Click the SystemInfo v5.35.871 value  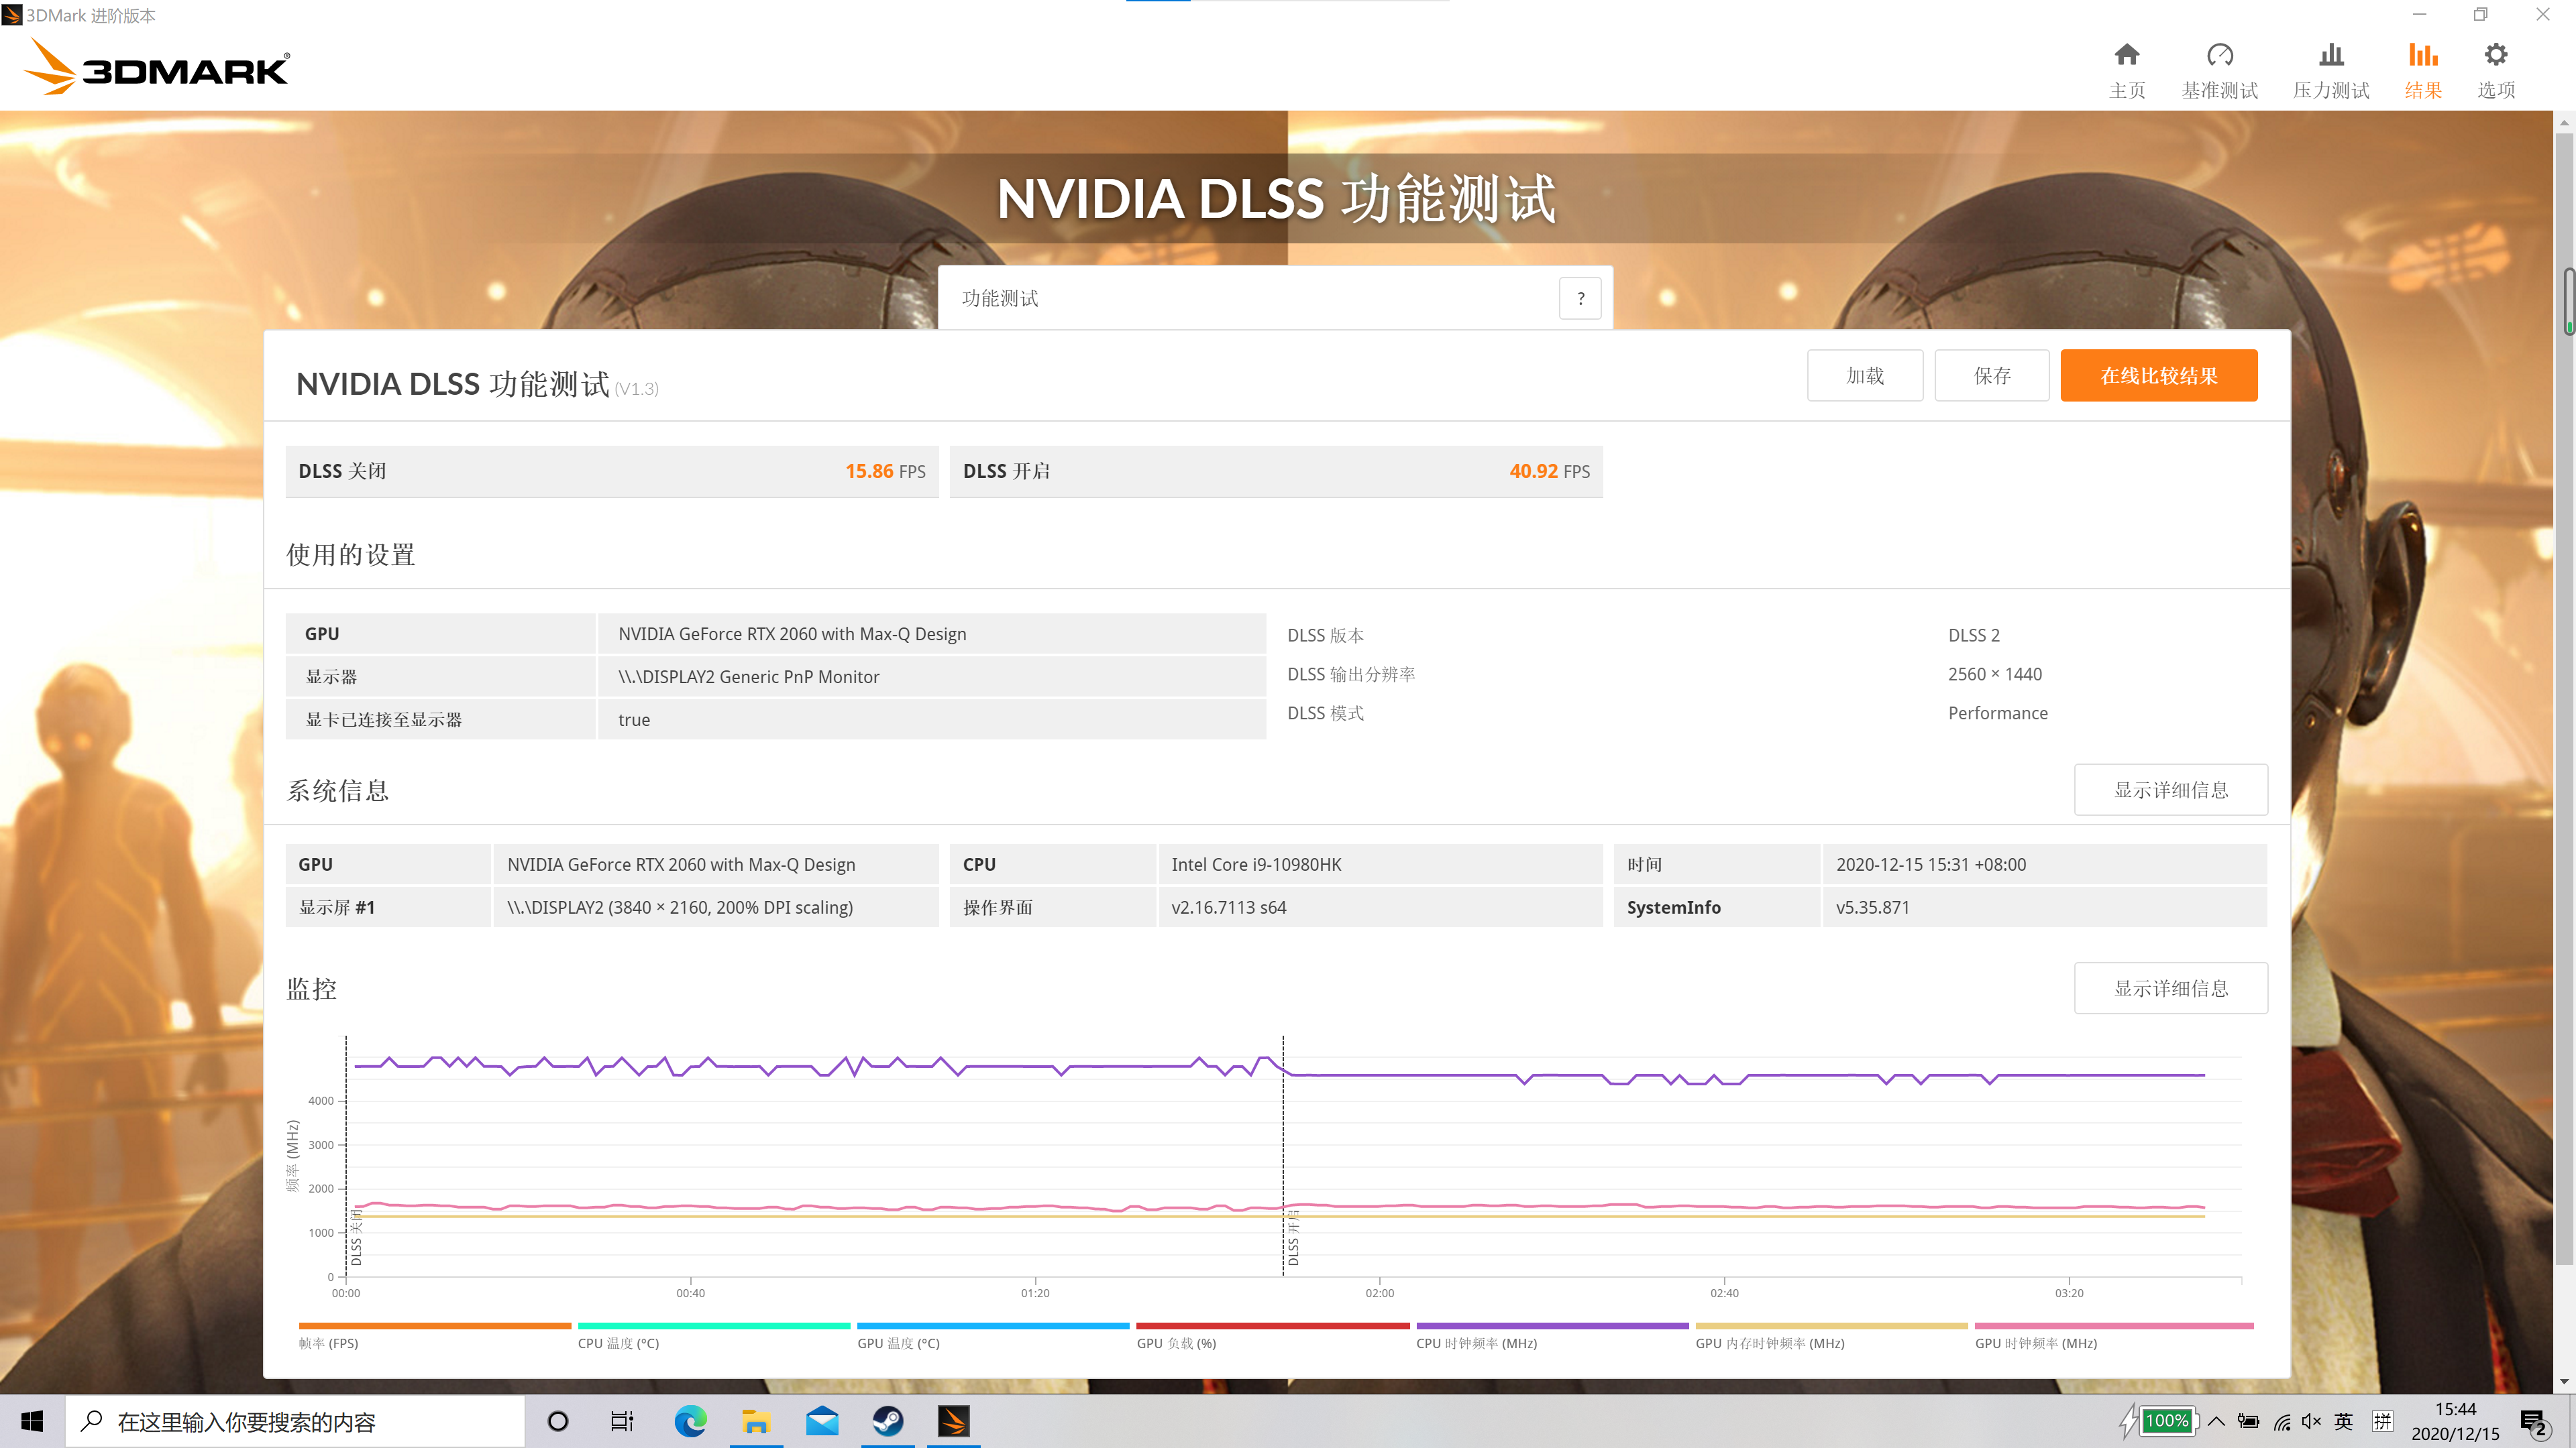[1872, 908]
